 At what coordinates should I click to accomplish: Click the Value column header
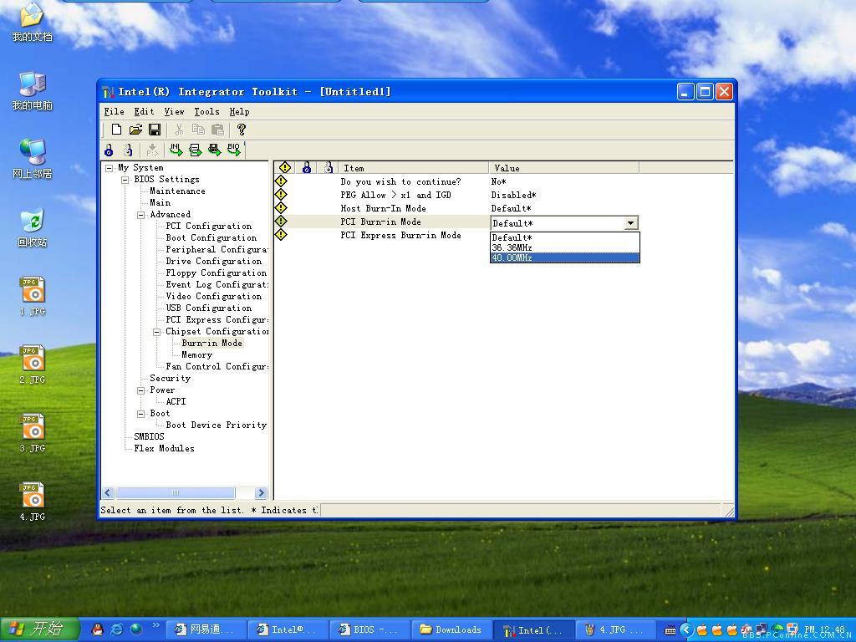564,167
